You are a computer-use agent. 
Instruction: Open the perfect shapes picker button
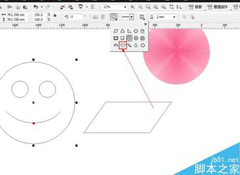click(x=114, y=17)
